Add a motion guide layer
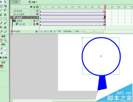Screen dimensions: 133x102 pos(15,31)
